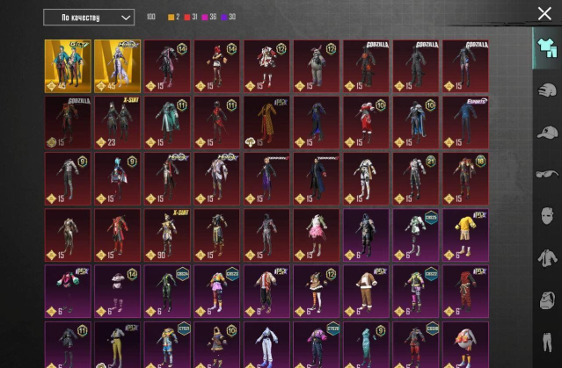The width and height of the screenshot is (562, 368).
Task: Switch to the cap category icon
Action: pyautogui.click(x=547, y=132)
